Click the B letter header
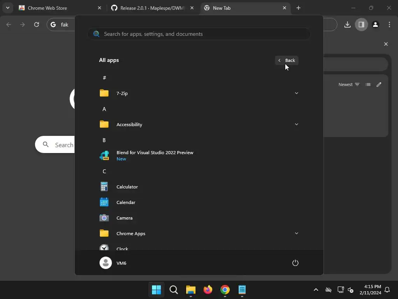Image resolution: width=398 pixels, height=299 pixels. coord(104,140)
